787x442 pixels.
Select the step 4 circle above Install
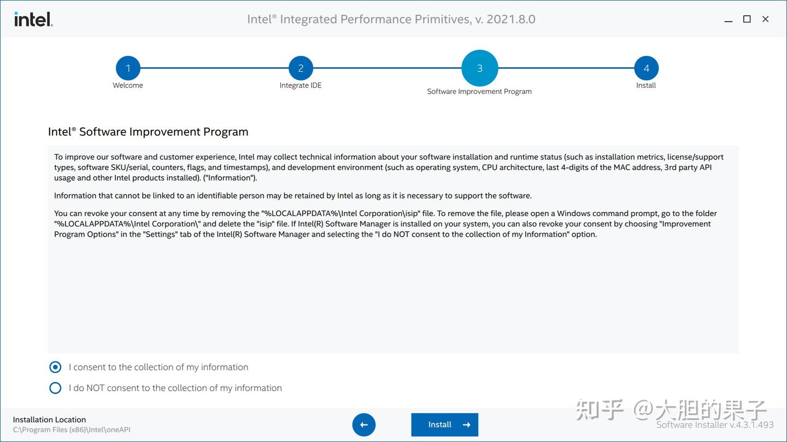(x=646, y=68)
